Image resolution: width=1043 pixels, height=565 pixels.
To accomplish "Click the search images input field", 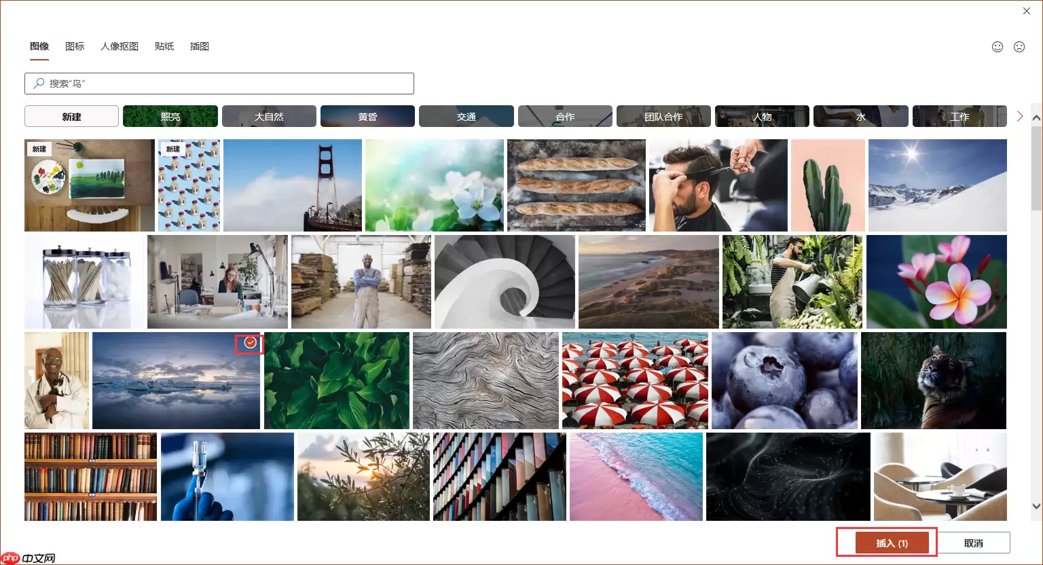I will [219, 83].
